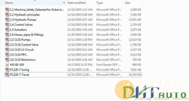Screen dimensions: 189x101
Task: Open the Name column filter dropdown arrow
Action: pos(64,3)
